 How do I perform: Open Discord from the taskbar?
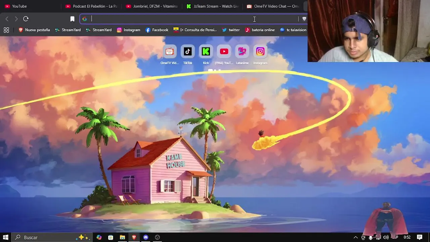(x=146, y=237)
